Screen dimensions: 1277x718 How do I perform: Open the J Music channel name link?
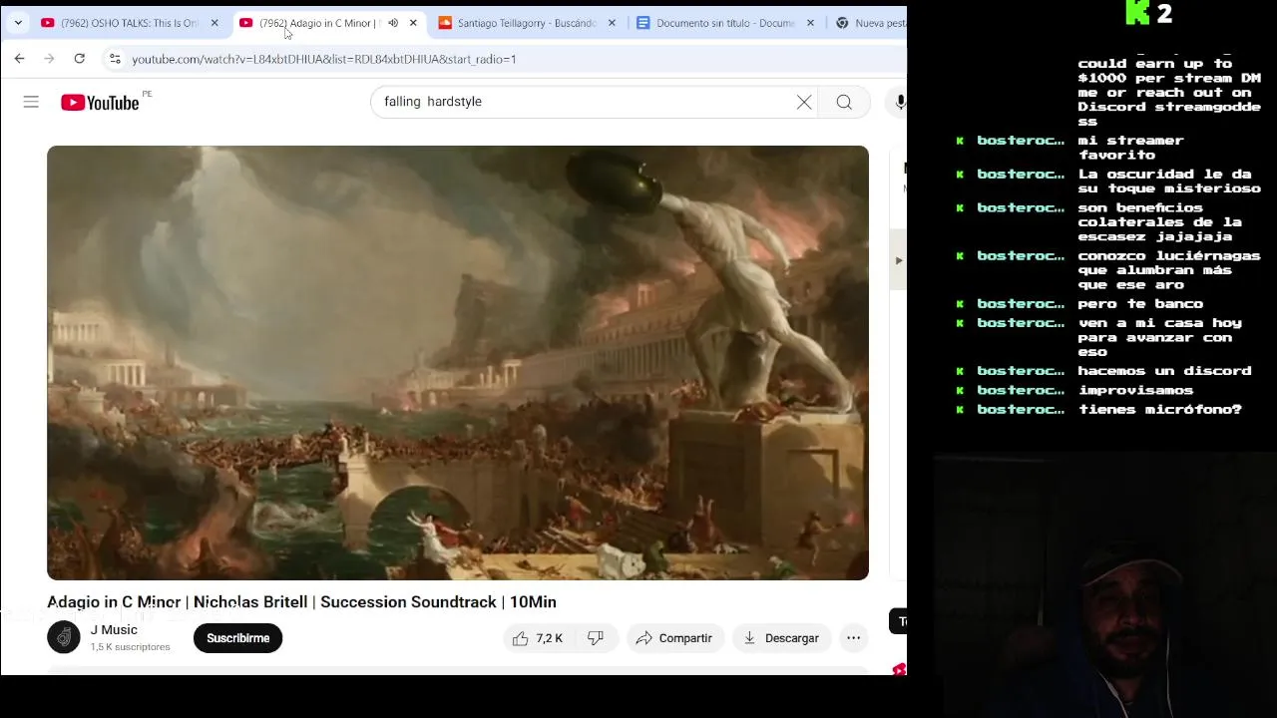click(114, 630)
